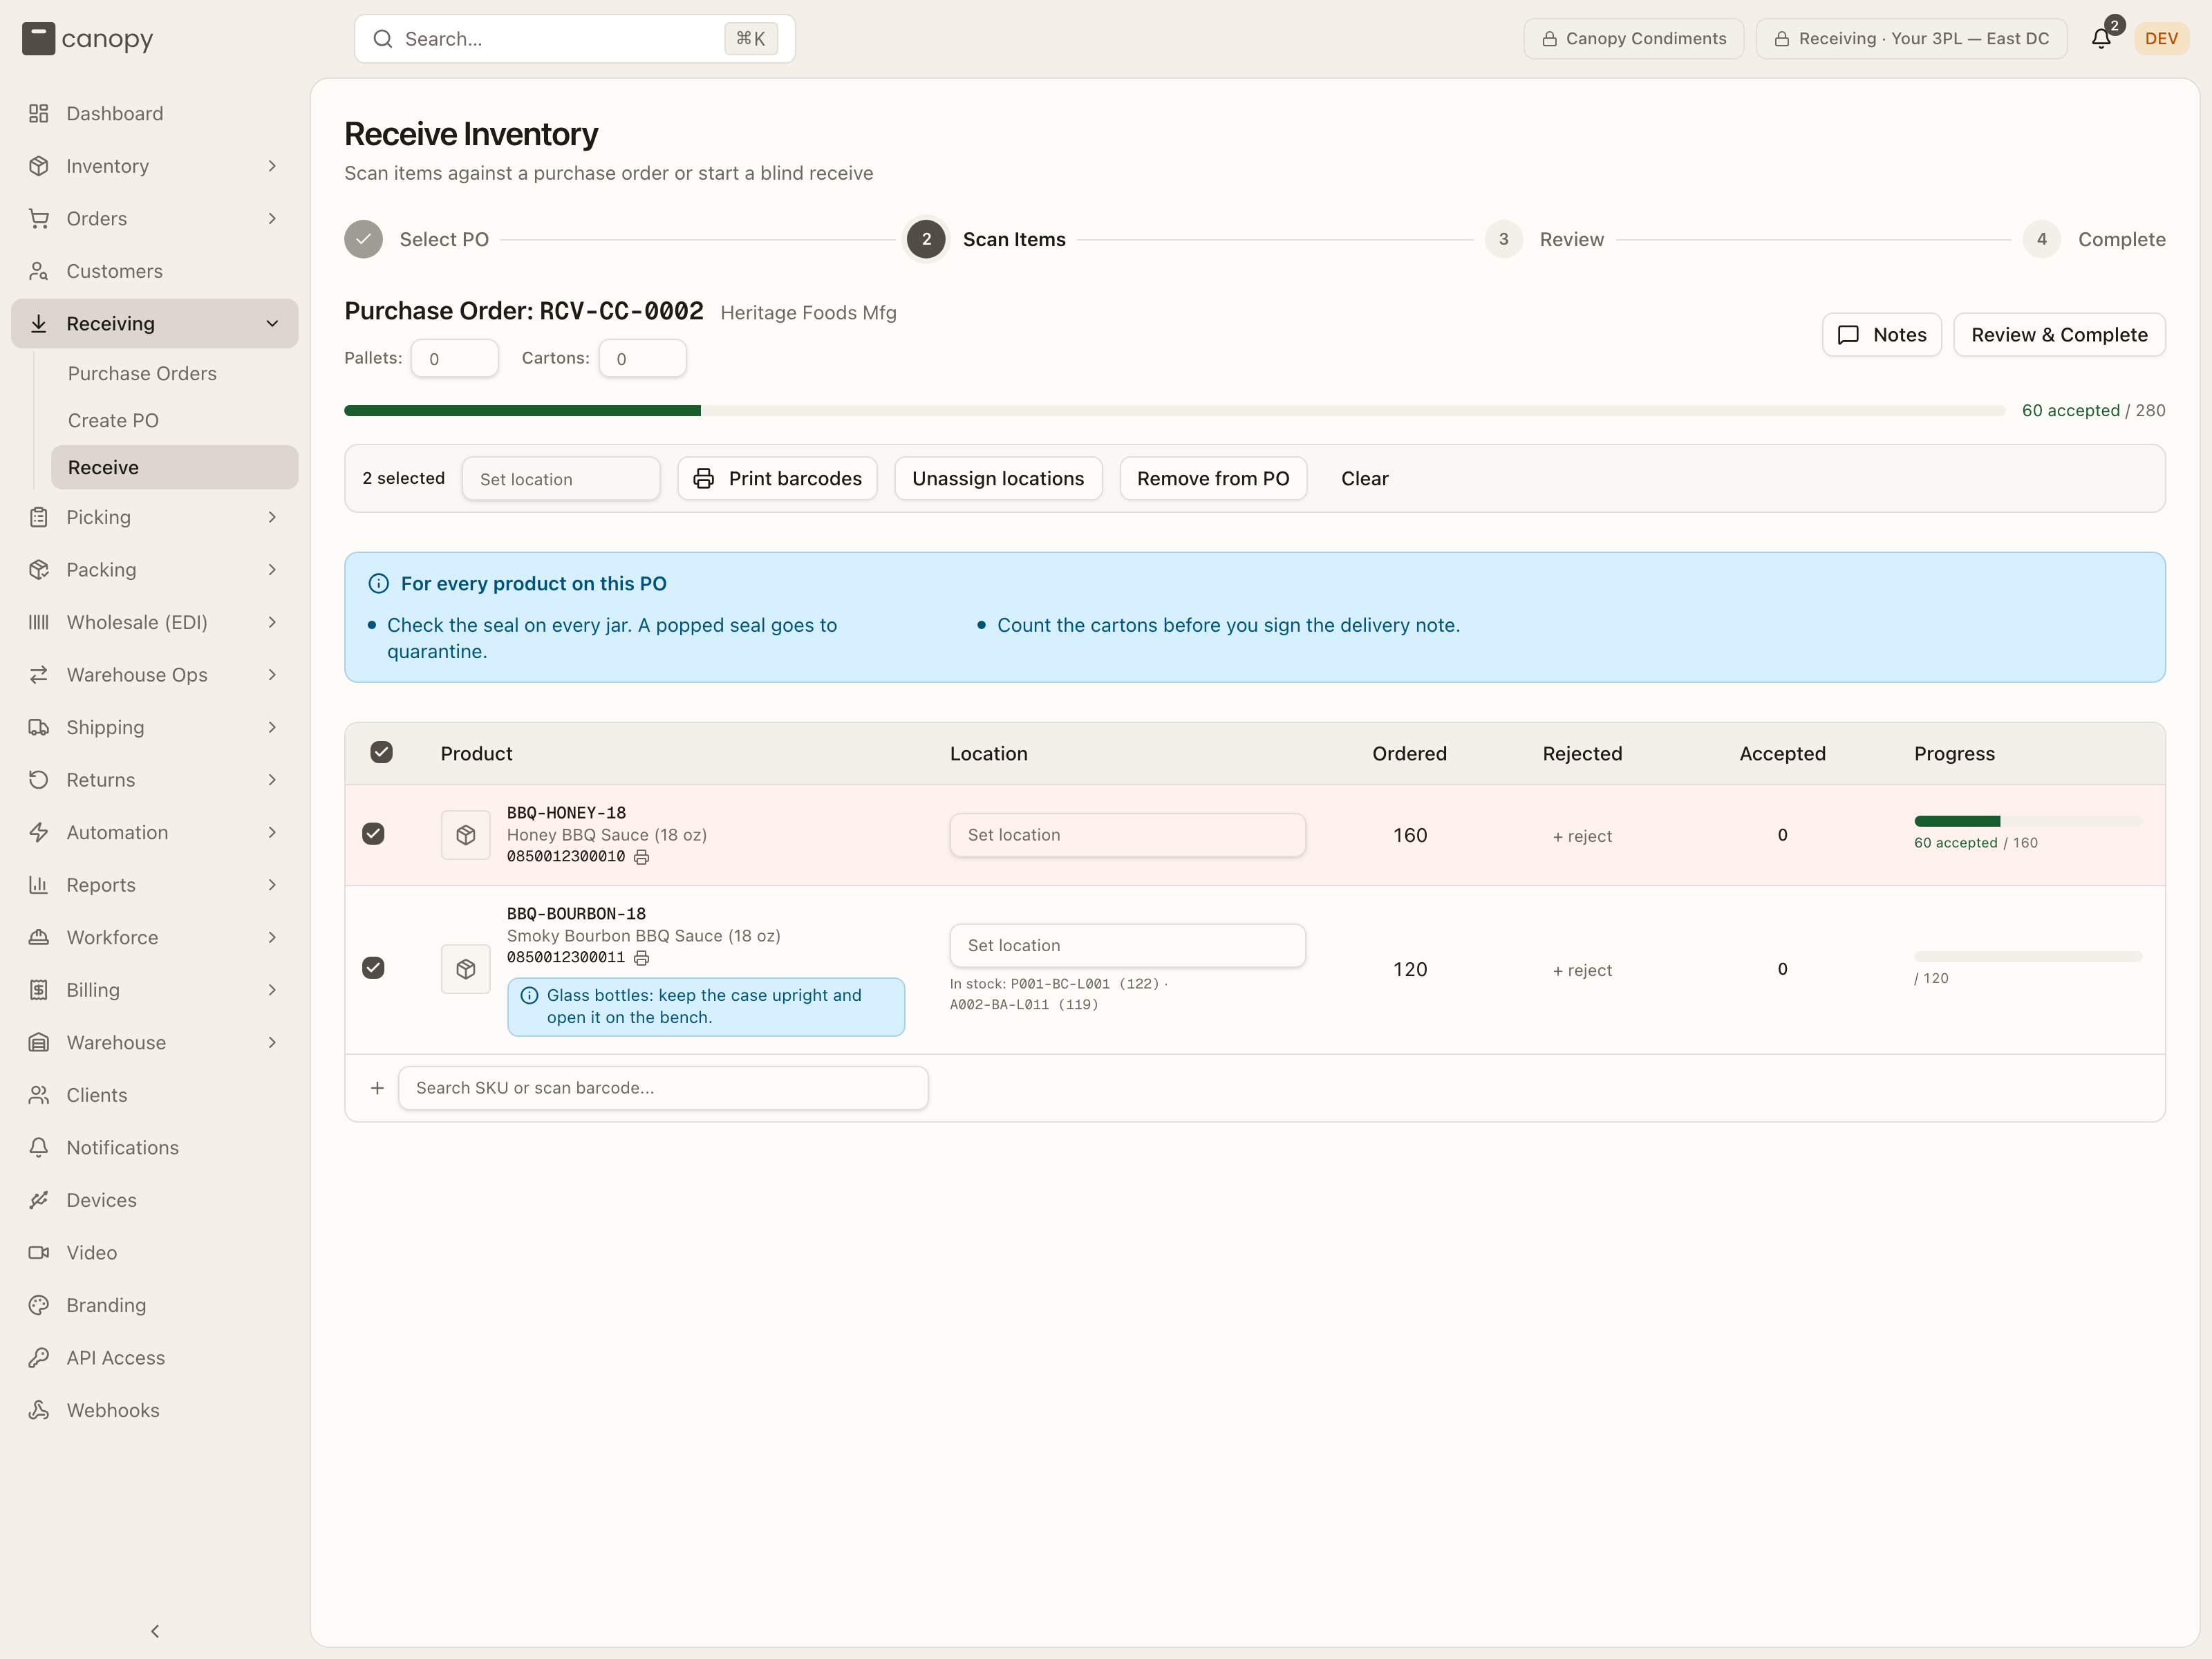Click the Warehouse Ops arrows icon
2212x1659 pixels.
39,675
